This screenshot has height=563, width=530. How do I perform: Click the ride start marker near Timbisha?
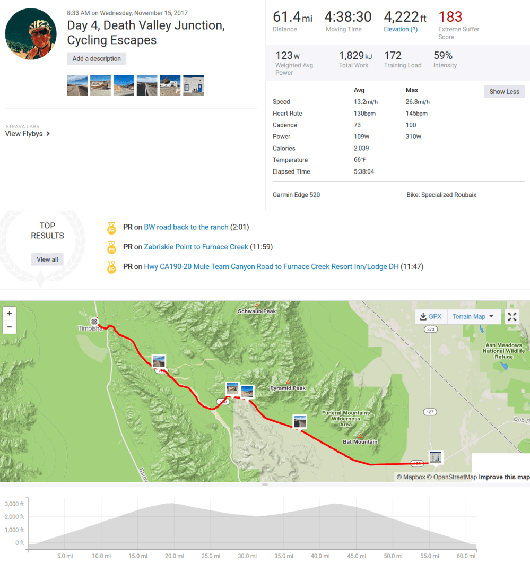coord(94,322)
